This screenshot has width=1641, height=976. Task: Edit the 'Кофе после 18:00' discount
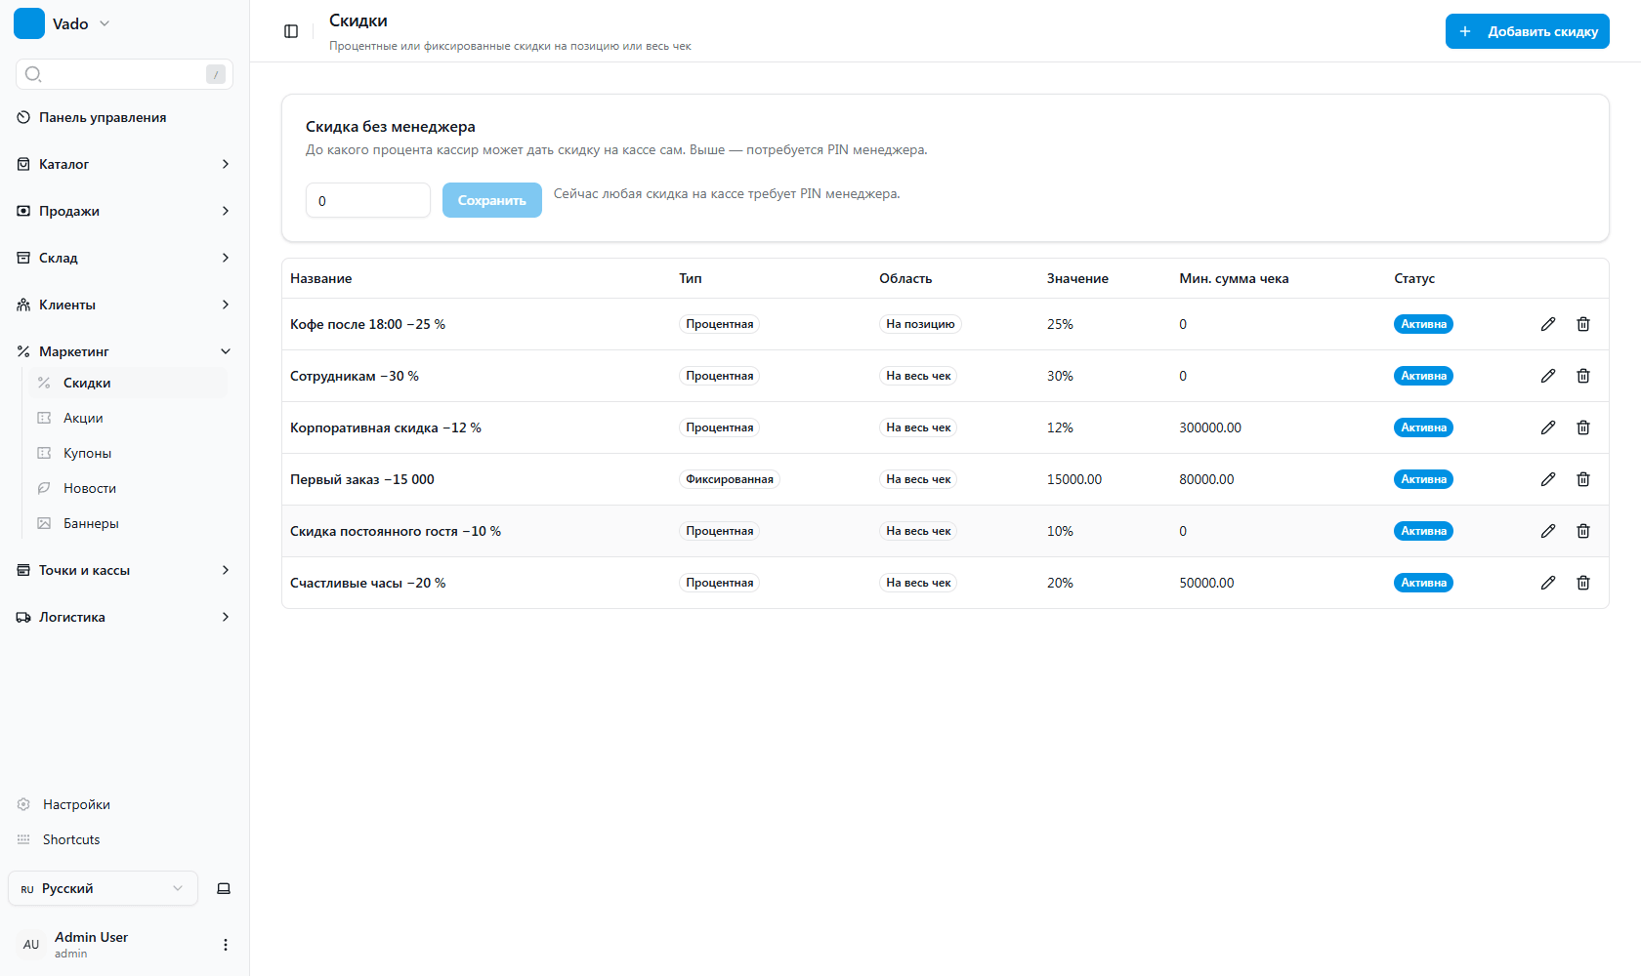[x=1548, y=324]
